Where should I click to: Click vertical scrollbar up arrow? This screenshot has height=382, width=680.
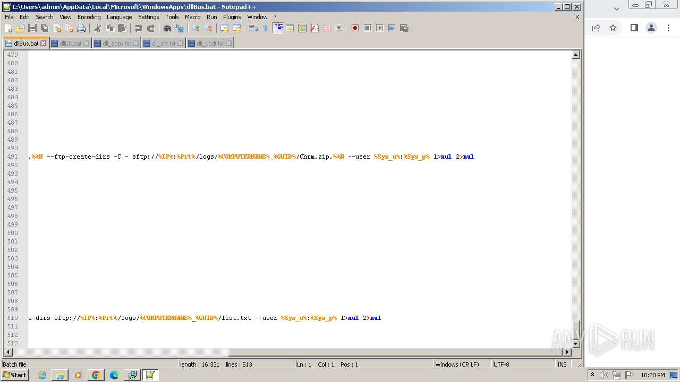coord(575,55)
